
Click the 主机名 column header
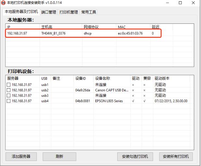61,27
